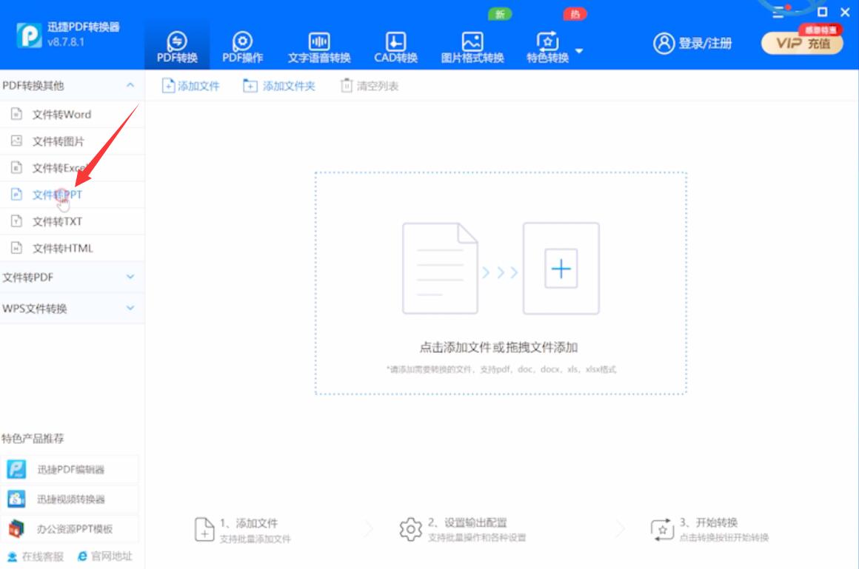
Task: Switch to the PDF操作 tab
Action: 243,47
